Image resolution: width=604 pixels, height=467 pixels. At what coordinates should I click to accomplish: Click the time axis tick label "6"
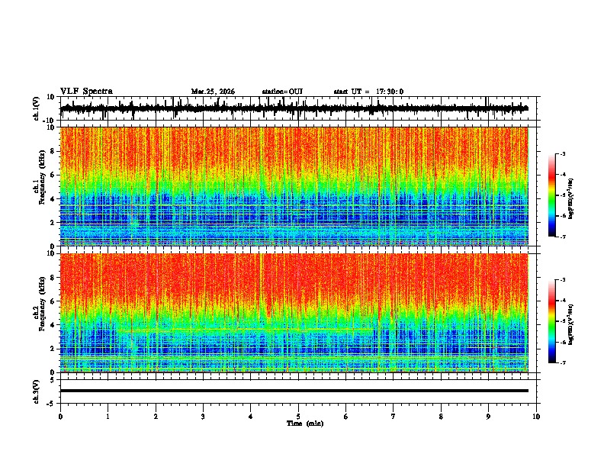(346, 417)
